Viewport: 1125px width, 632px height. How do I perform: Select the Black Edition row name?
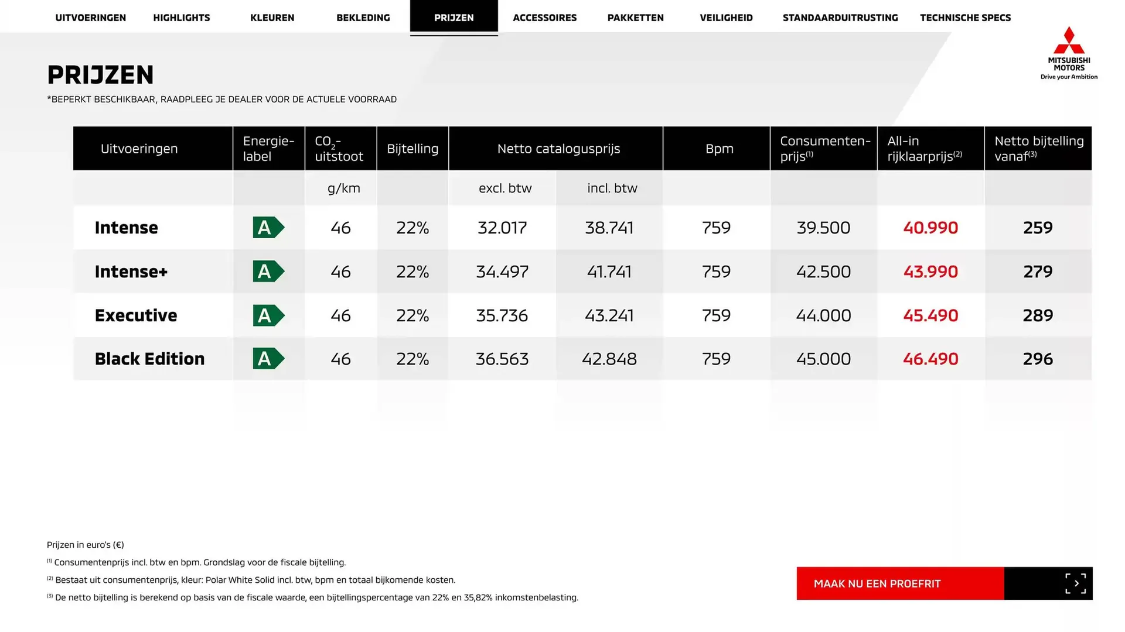[x=150, y=359]
